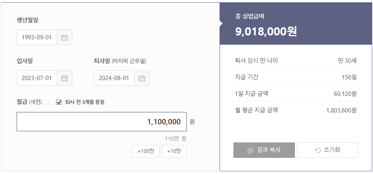Click the 생년월일 date field 1993-09-01
The image size is (373, 174).
[37, 37]
